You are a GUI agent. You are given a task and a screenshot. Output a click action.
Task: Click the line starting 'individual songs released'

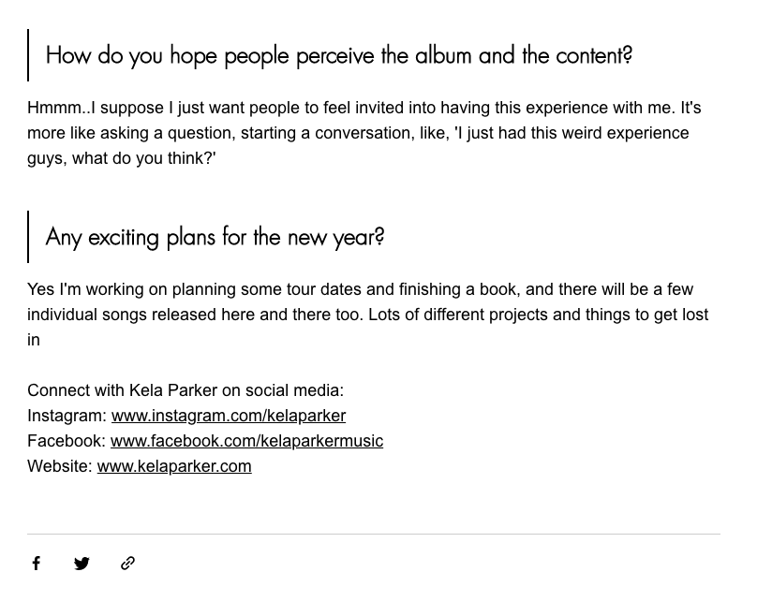tap(368, 315)
